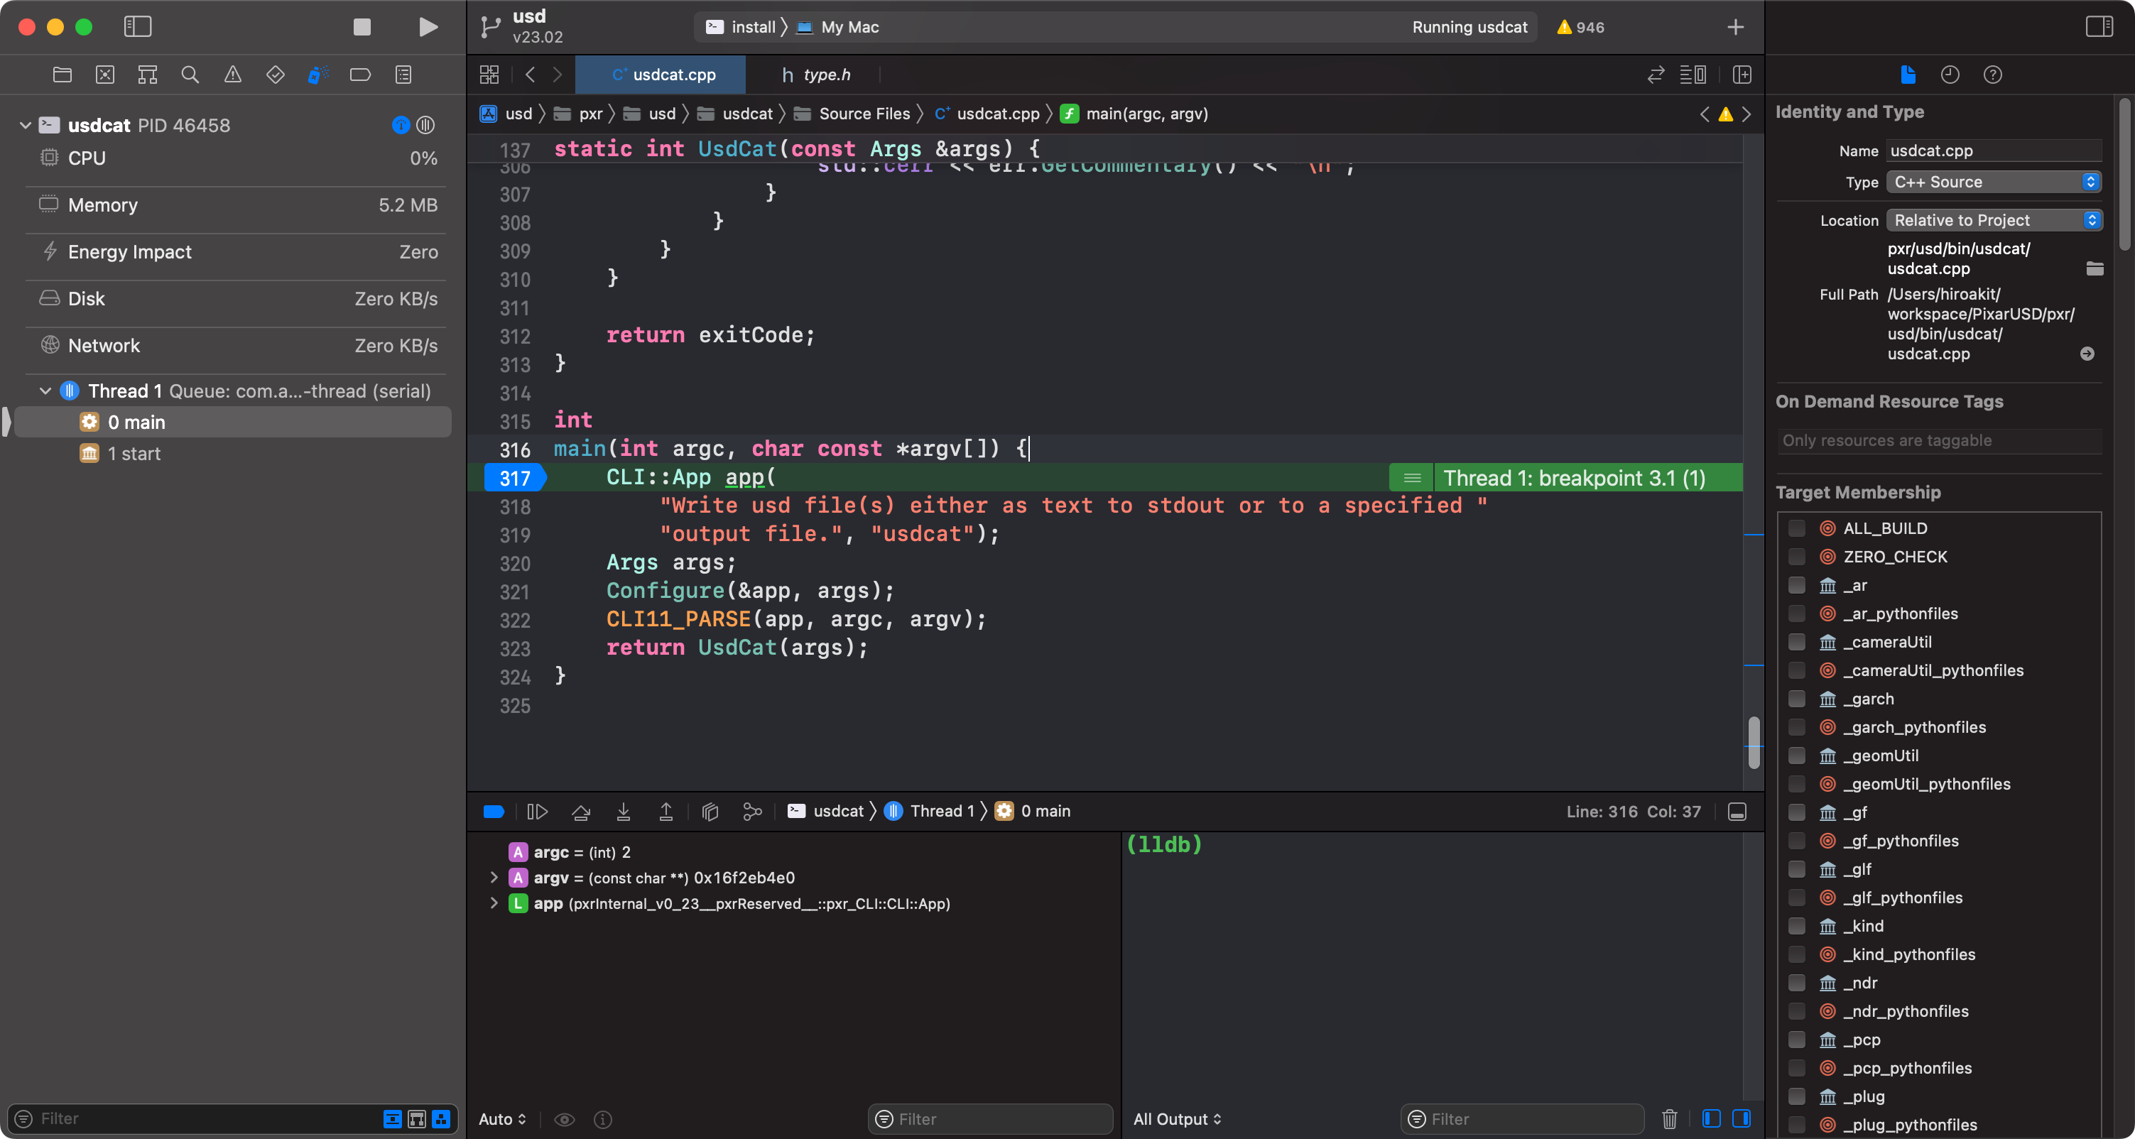Click the Step Out debug button

pos(666,812)
